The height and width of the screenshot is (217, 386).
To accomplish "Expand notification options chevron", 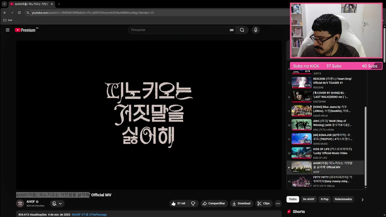I will coord(60,203).
